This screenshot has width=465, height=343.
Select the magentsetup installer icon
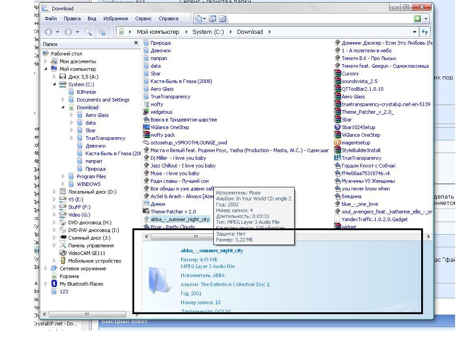pos(337,143)
